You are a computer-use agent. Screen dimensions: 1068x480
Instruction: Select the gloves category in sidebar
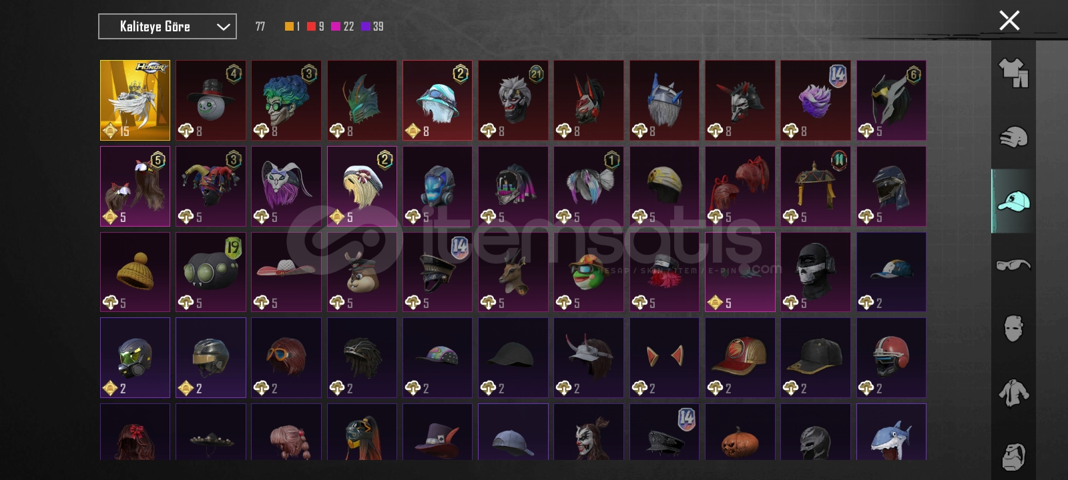1013,137
